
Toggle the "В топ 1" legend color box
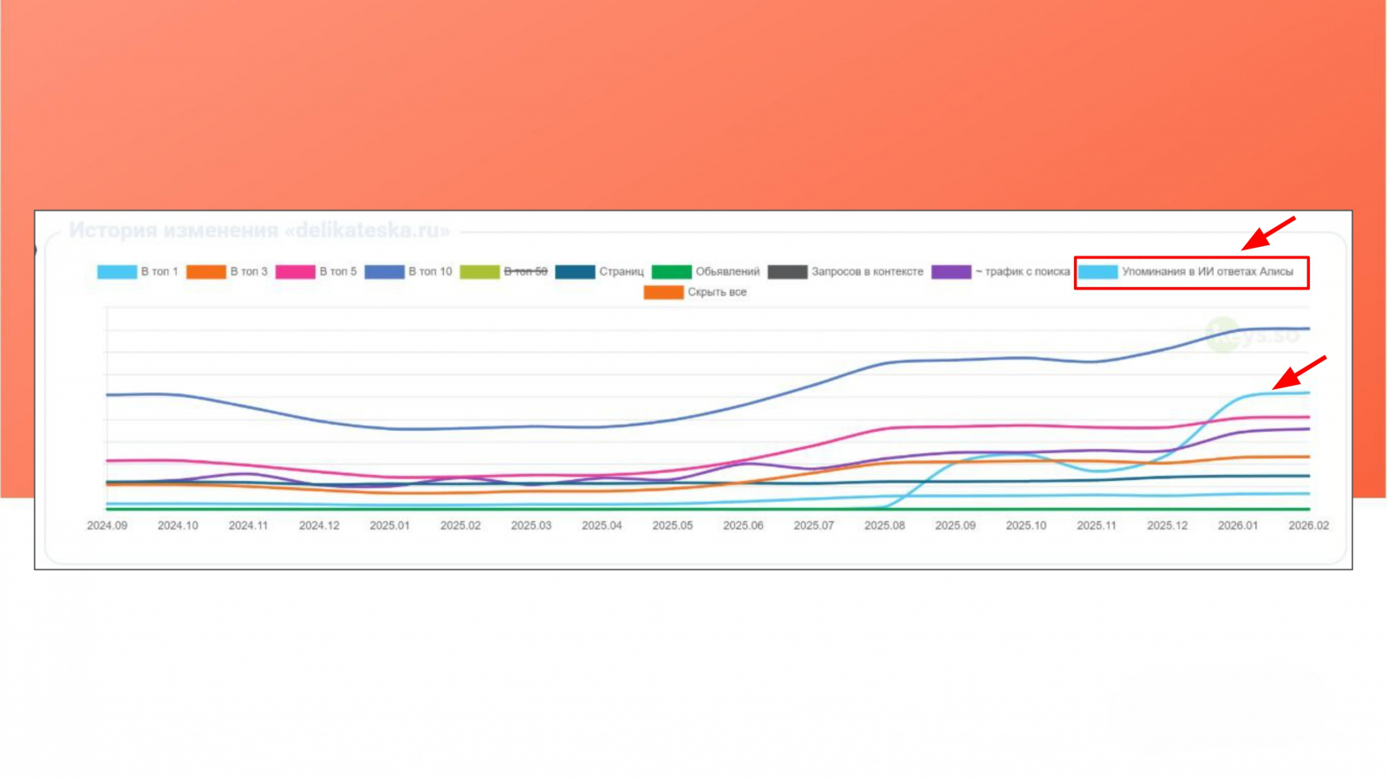tap(117, 272)
